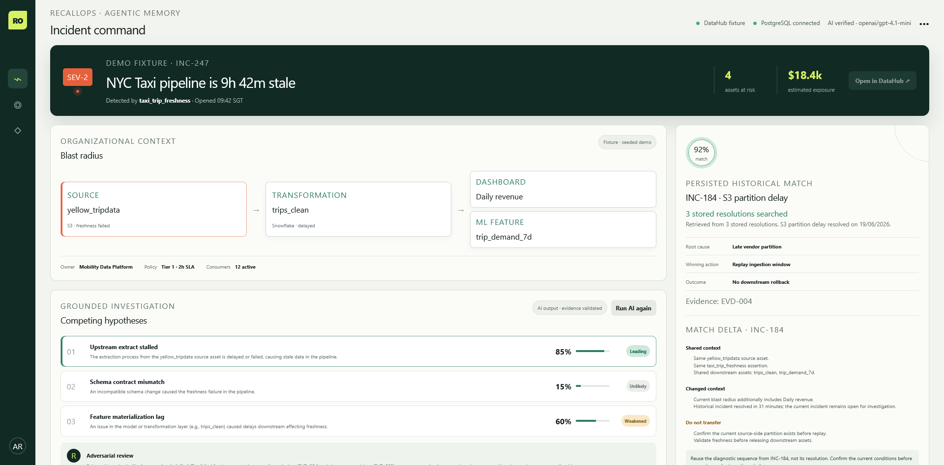Image resolution: width=944 pixels, height=465 pixels.
Task: Click the 4 assets at risk stat
Action: click(x=740, y=82)
